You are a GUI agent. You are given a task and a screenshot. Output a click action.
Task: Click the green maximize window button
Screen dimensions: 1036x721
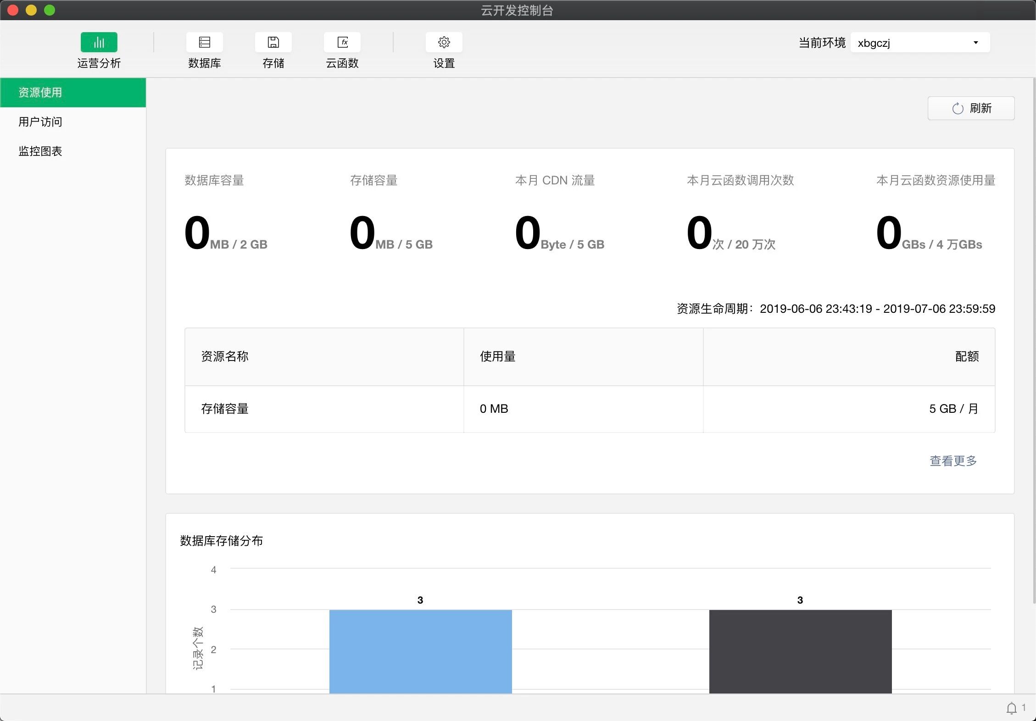point(50,10)
